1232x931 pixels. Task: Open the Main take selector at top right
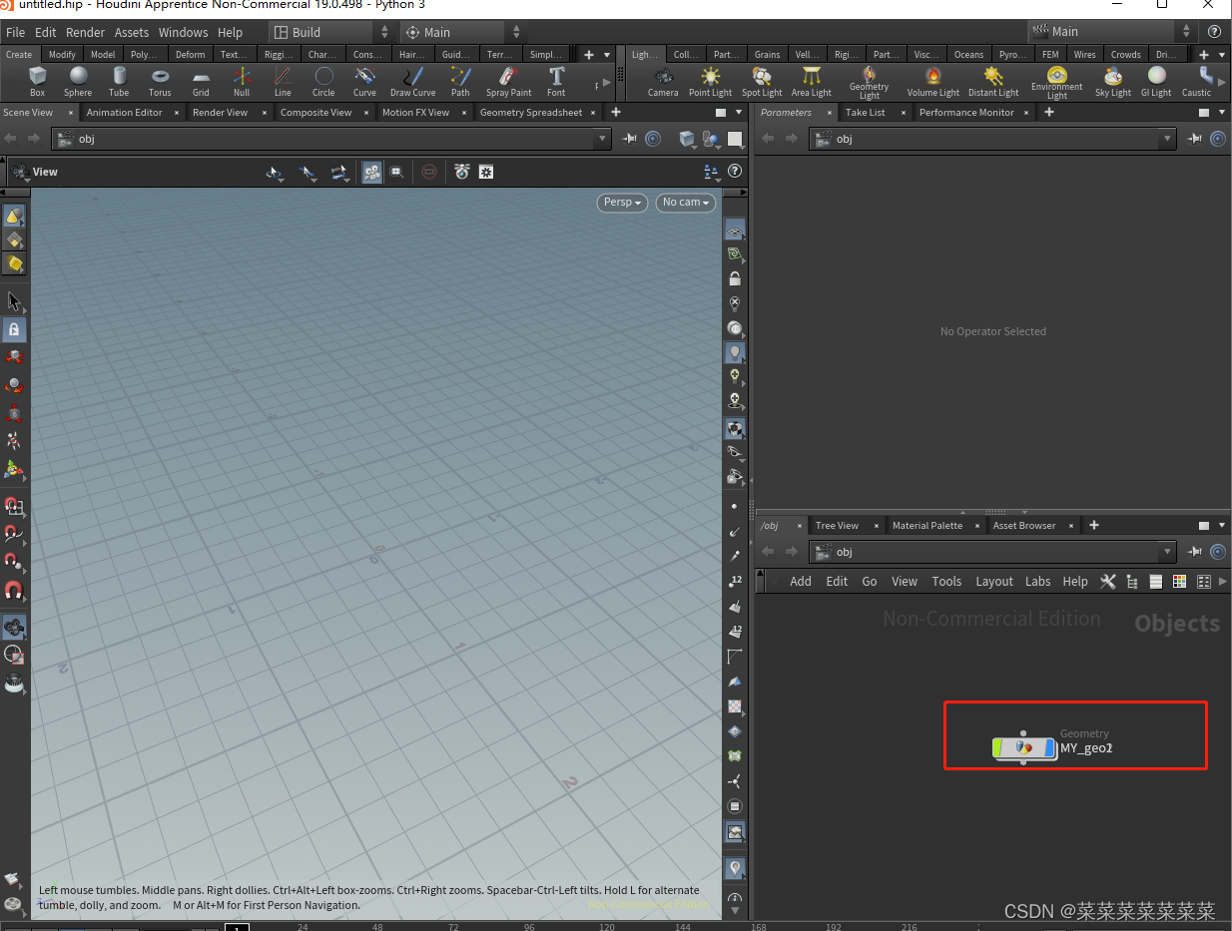pyautogui.click(x=1112, y=32)
